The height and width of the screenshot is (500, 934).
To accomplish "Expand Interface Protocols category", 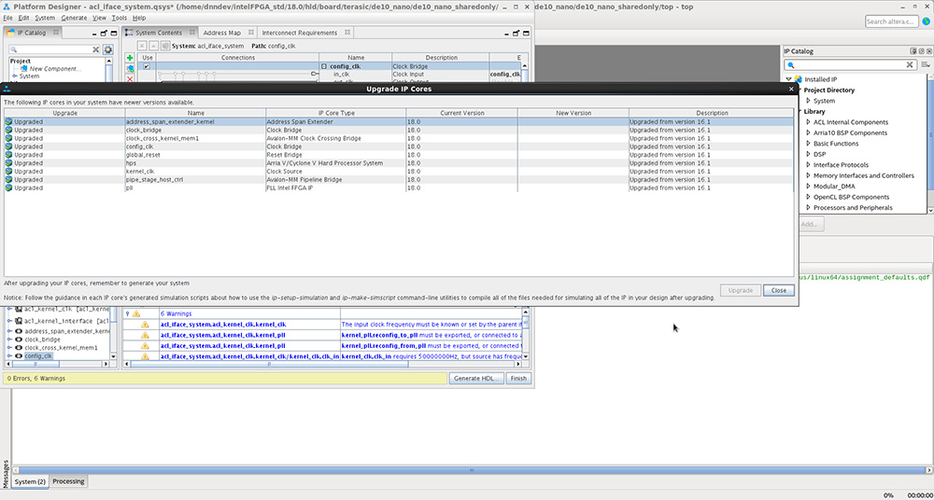I will tap(808, 165).
